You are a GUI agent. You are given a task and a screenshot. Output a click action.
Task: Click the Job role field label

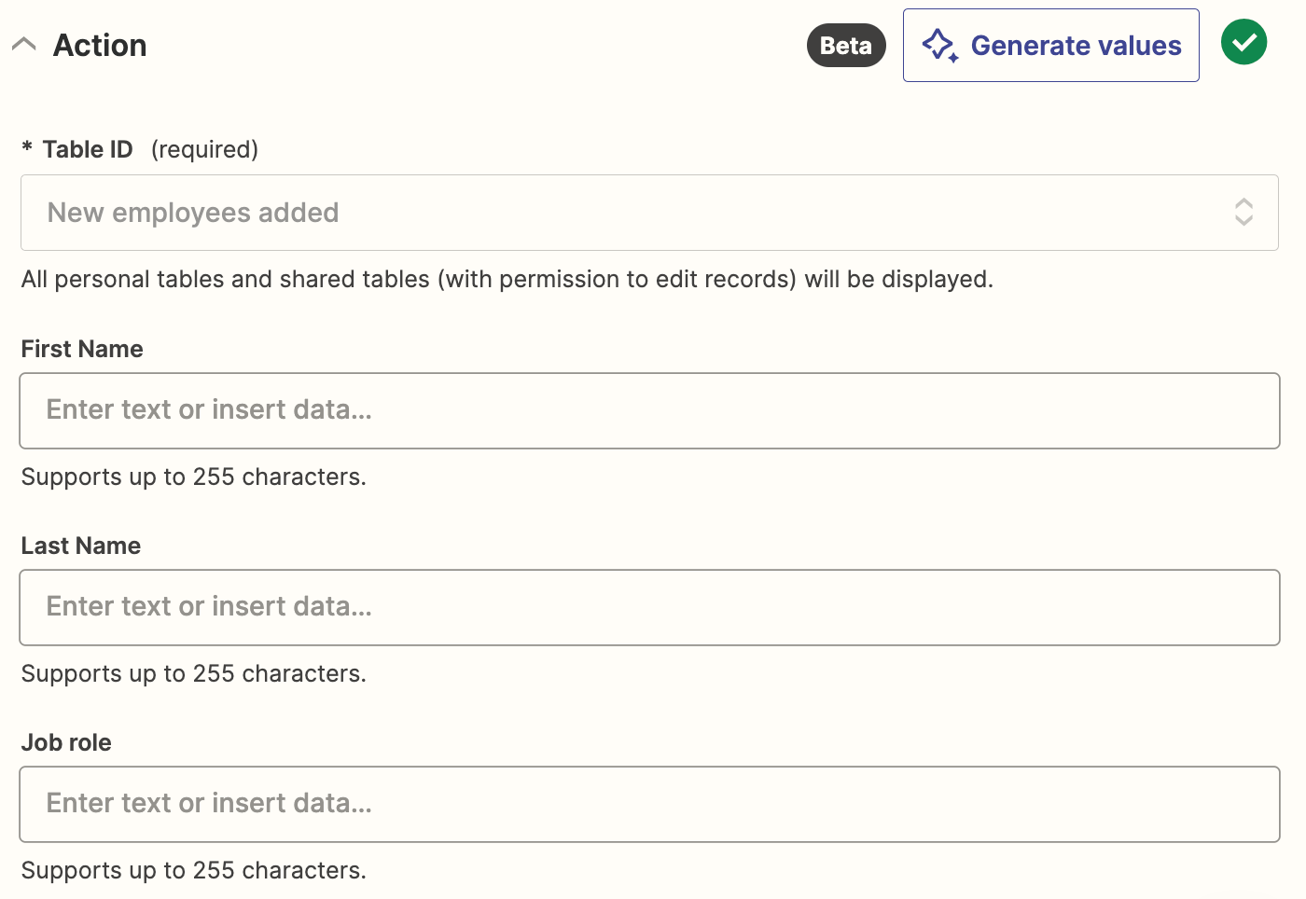point(66,742)
